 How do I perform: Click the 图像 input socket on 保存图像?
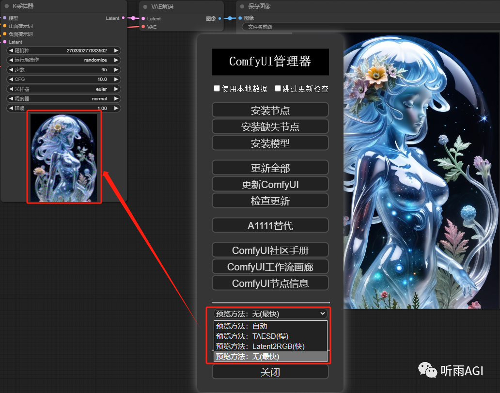tap(240, 18)
